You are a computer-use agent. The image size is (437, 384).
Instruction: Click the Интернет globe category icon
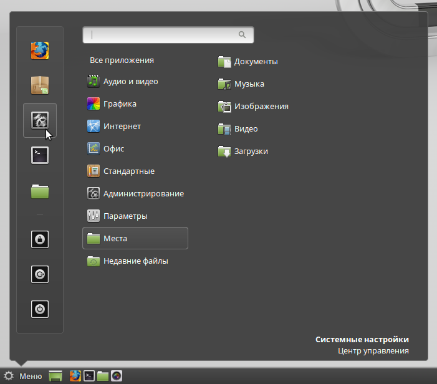pos(94,127)
